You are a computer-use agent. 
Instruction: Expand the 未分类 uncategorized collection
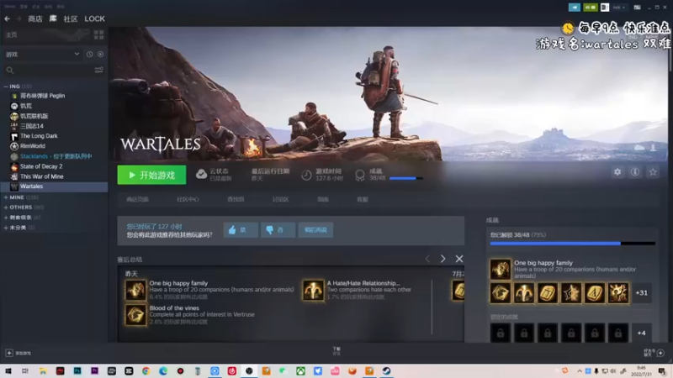pos(6,228)
